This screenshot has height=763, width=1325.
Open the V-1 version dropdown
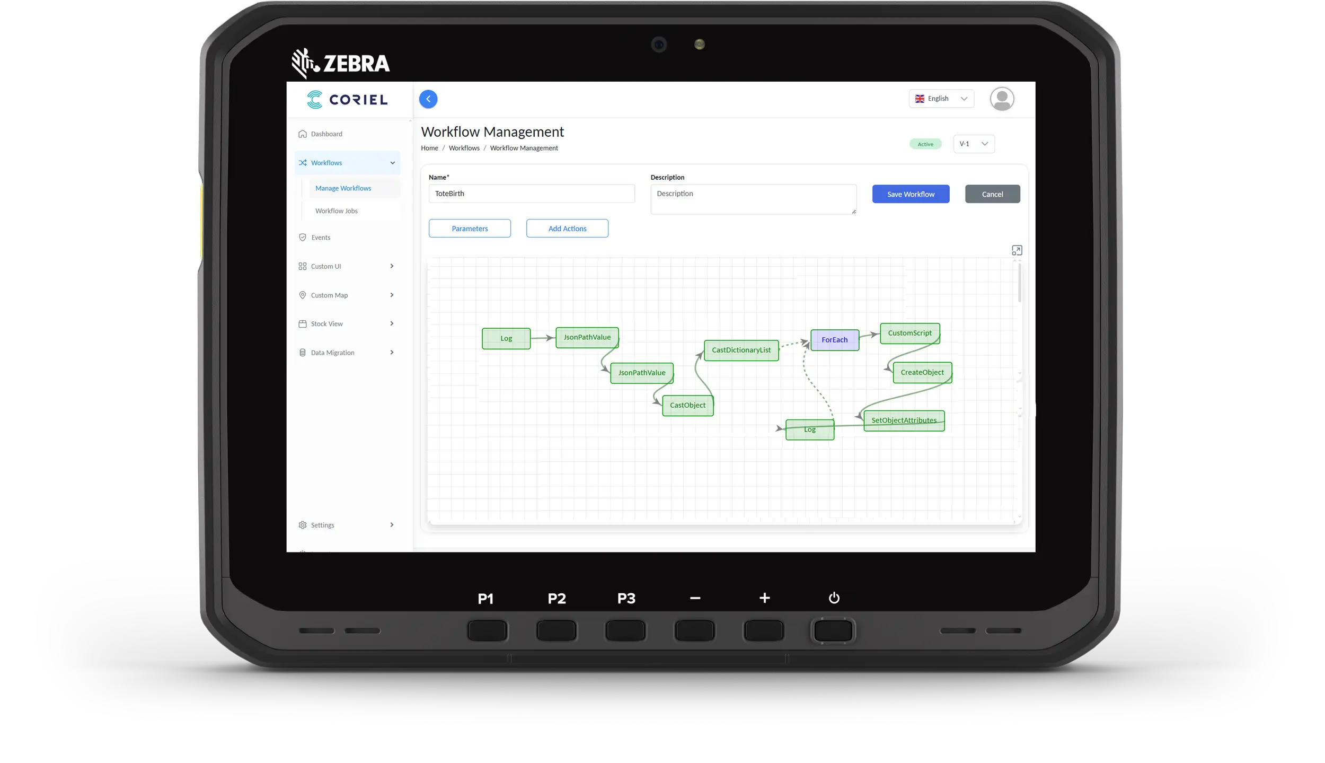pyautogui.click(x=974, y=144)
